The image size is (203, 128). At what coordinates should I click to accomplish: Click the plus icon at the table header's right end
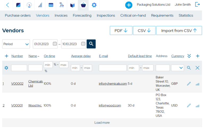tap(198, 56)
